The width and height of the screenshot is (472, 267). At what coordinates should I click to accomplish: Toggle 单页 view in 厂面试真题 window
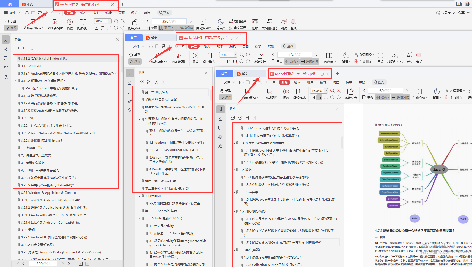click(277, 61)
